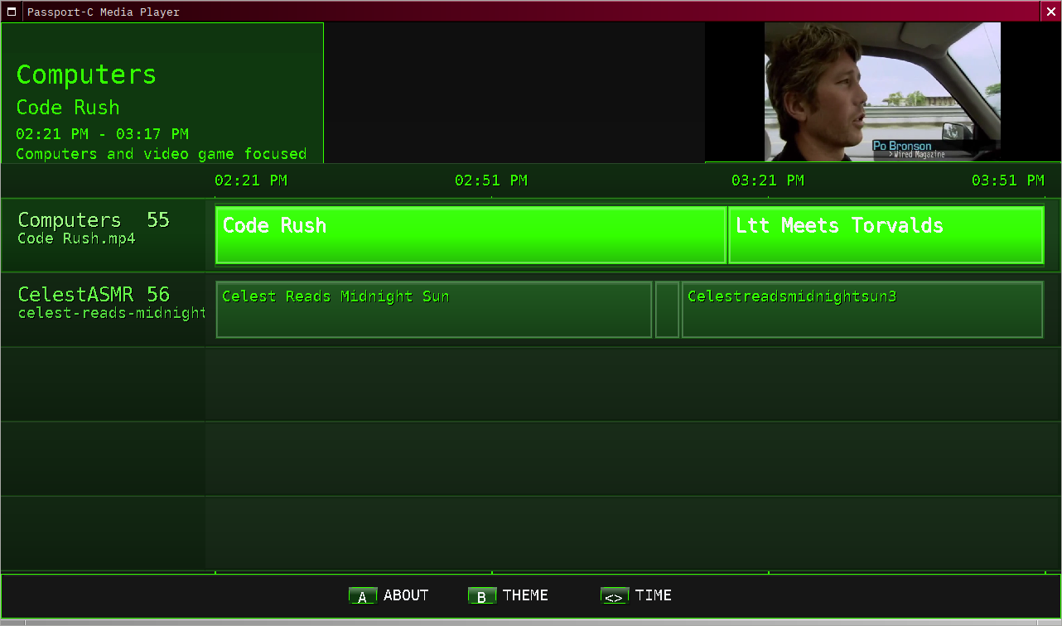Select the Celestreadsmidnightsun3 program block

[862, 310]
